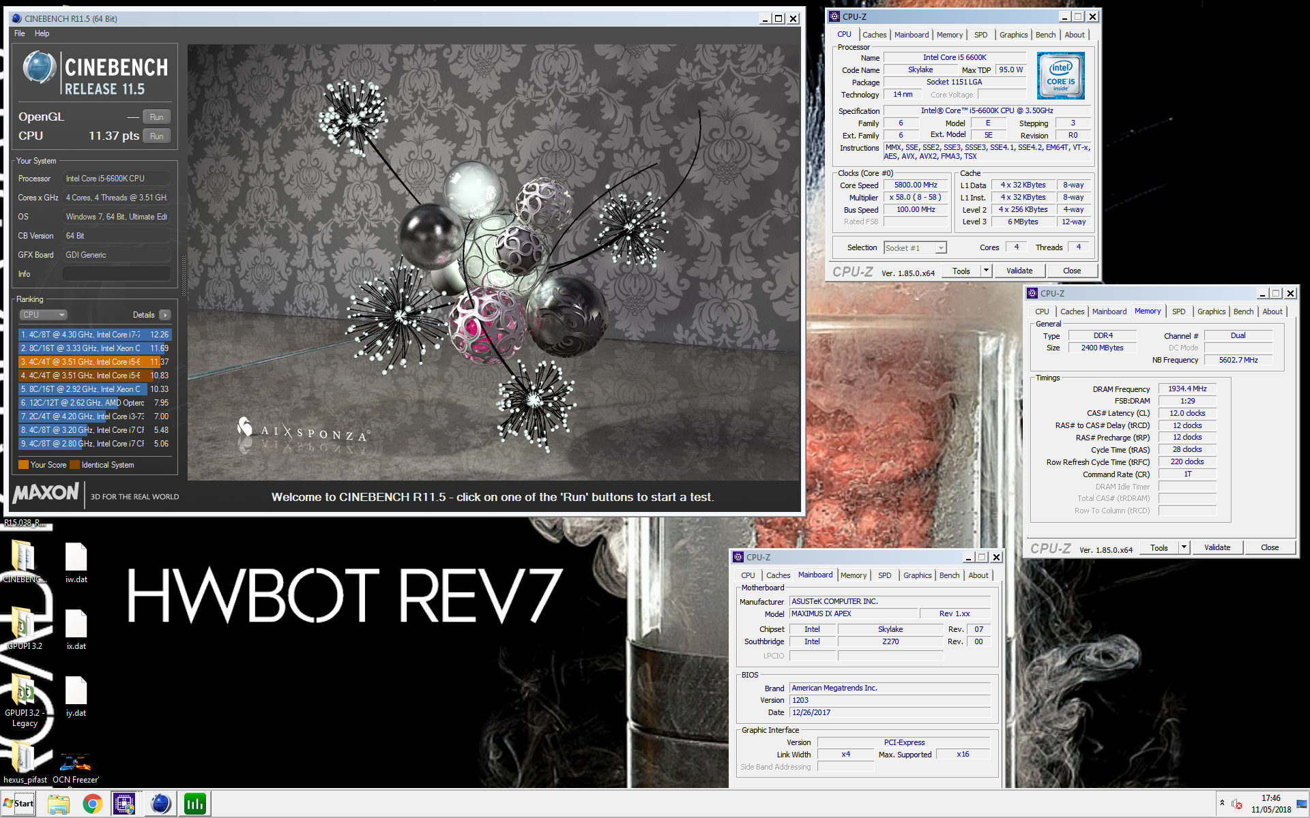Click the Cinebench logo sphere

(39, 68)
